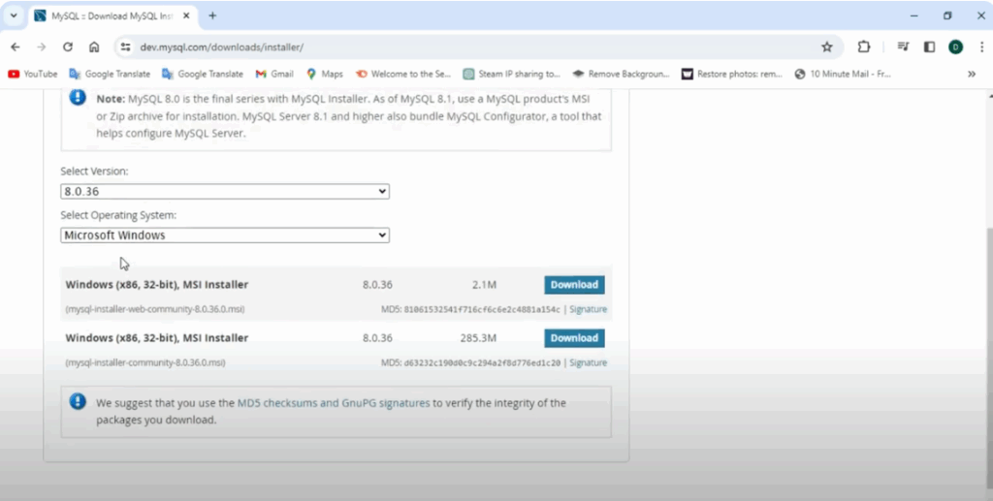Open the Gmail bookmark
993x501 pixels.
pyautogui.click(x=274, y=74)
